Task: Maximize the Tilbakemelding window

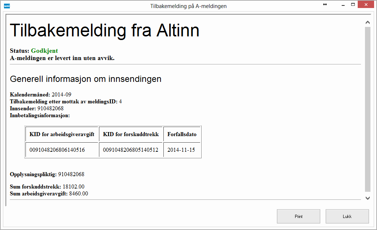Action: pos(353,4)
